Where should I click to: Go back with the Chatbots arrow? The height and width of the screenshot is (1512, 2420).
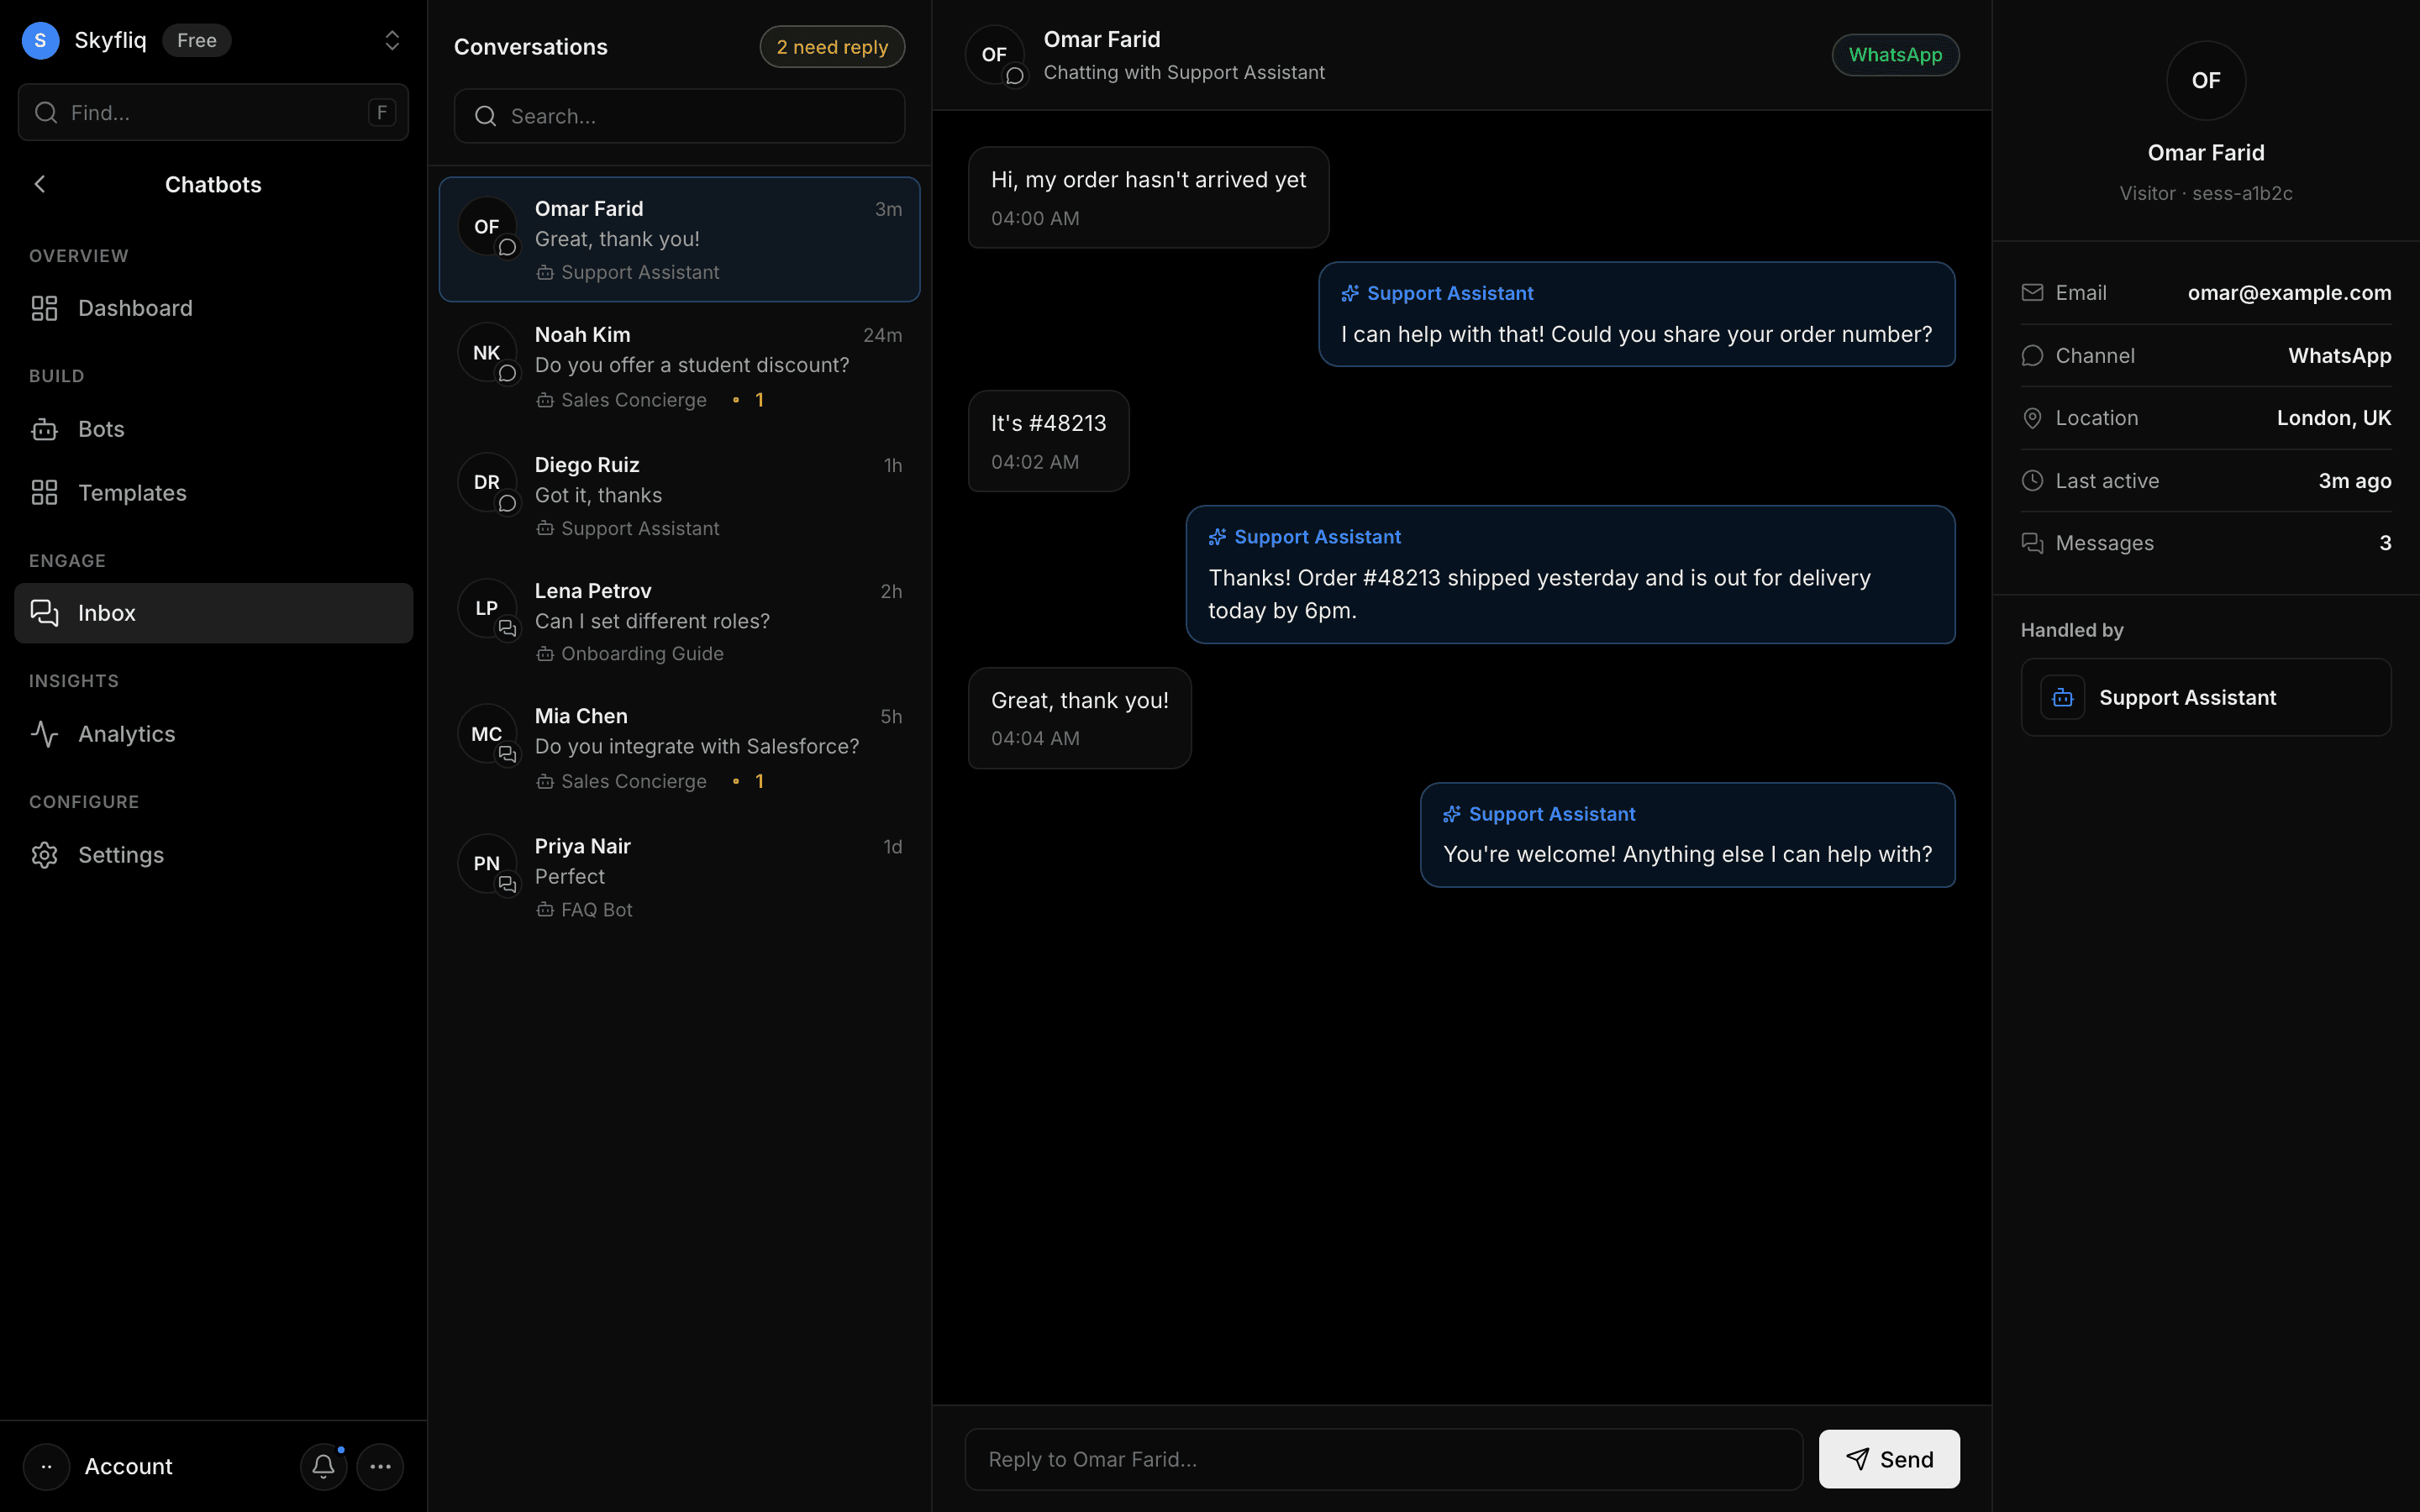pos(40,184)
